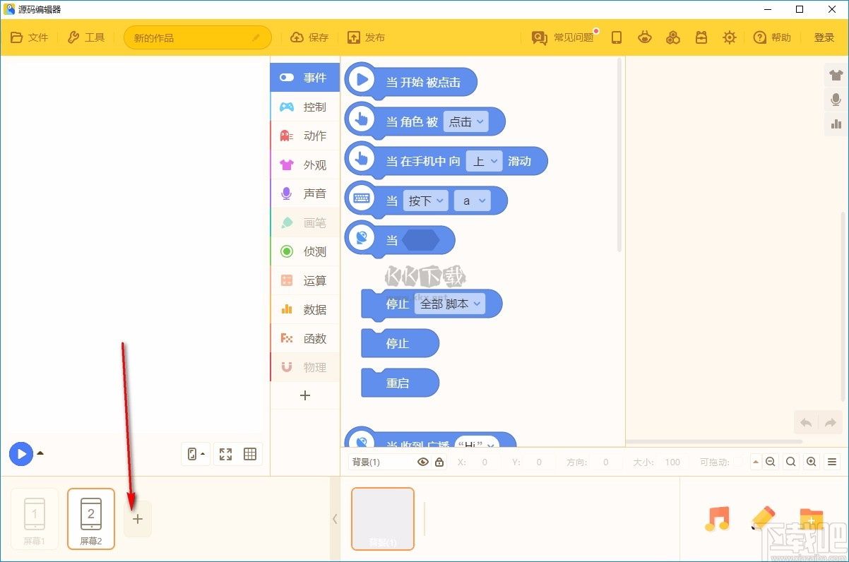Open the key dropdown showing a

pyautogui.click(x=472, y=201)
